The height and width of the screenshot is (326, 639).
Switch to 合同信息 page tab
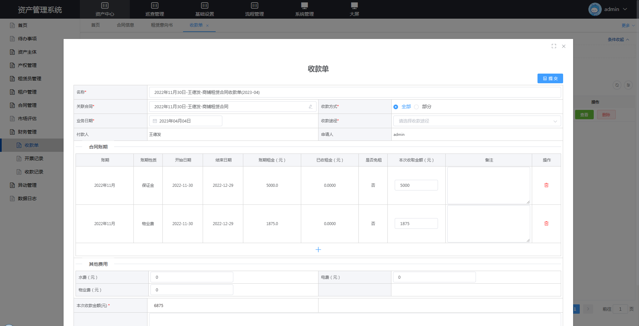coord(125,25)
